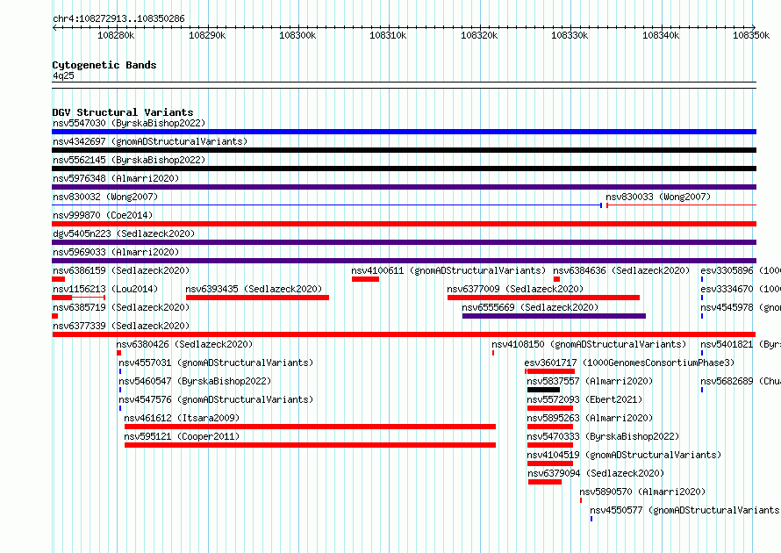
Task: Click the nsv6386159 (Sedlazeck2020) label
Action: 121,270
